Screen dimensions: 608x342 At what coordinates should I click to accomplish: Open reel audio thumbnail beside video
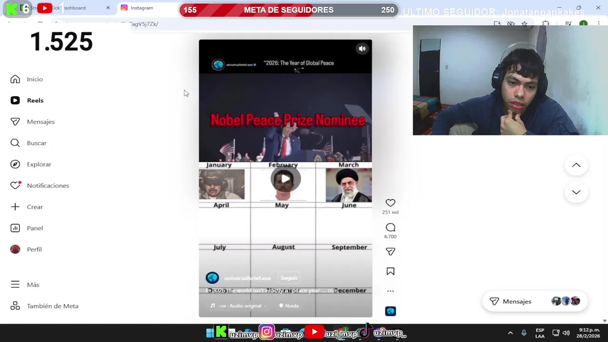390,311
